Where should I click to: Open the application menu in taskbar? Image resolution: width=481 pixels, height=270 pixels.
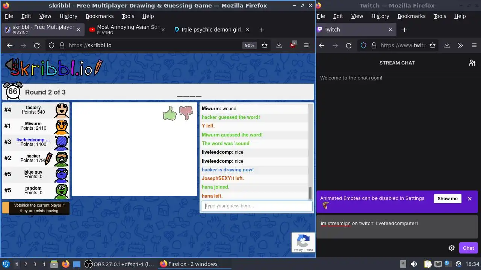[6, 264]
